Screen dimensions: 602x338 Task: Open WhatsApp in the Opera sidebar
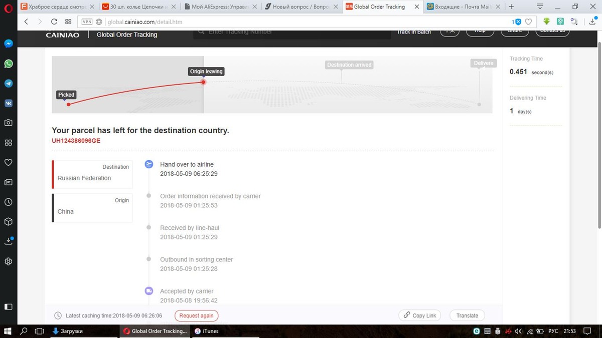click(x=9, y=64)
